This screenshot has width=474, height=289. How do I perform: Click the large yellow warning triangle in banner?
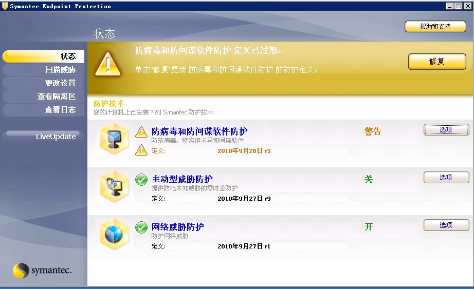click(x=108, y=64)
